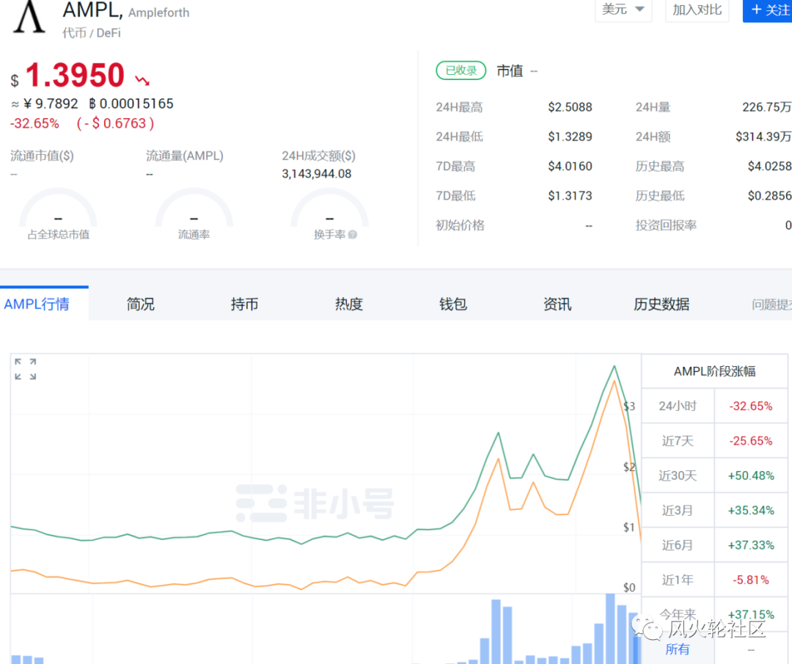Open the 持币 tab

point(244,304)
